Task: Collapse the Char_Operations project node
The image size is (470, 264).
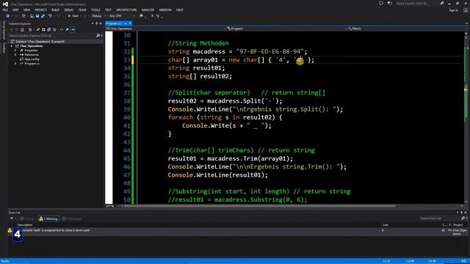Action: 12,46
